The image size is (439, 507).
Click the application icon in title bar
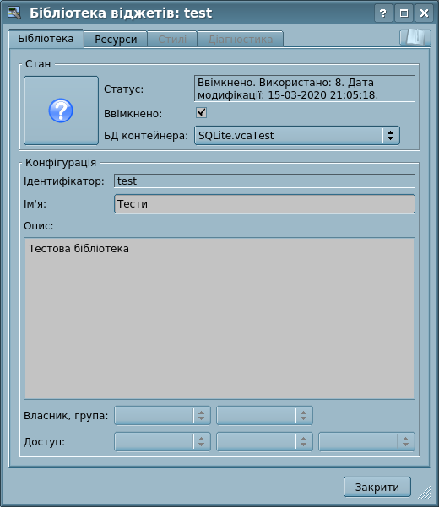[14, 13]
